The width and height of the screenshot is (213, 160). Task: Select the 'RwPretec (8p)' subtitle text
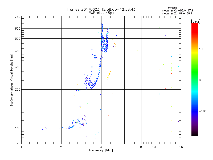coord(101,13)
